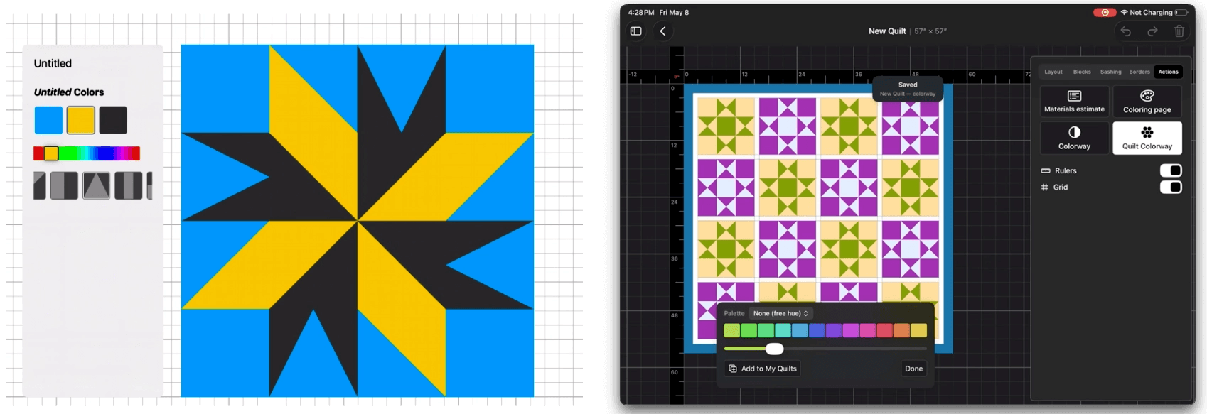Pick the mustard yellow hue swatch

click(918, 330)
